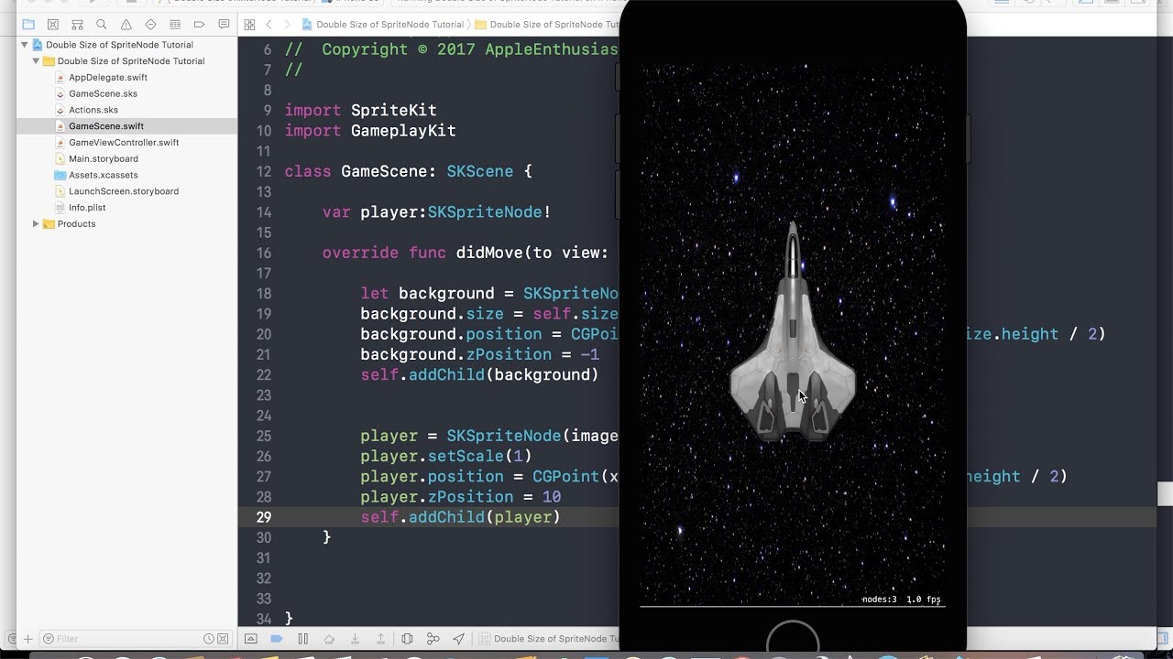Click '1.0 fps' label in simulator
This screenshot has height=659, width=1173.
(x=924, y=600)
